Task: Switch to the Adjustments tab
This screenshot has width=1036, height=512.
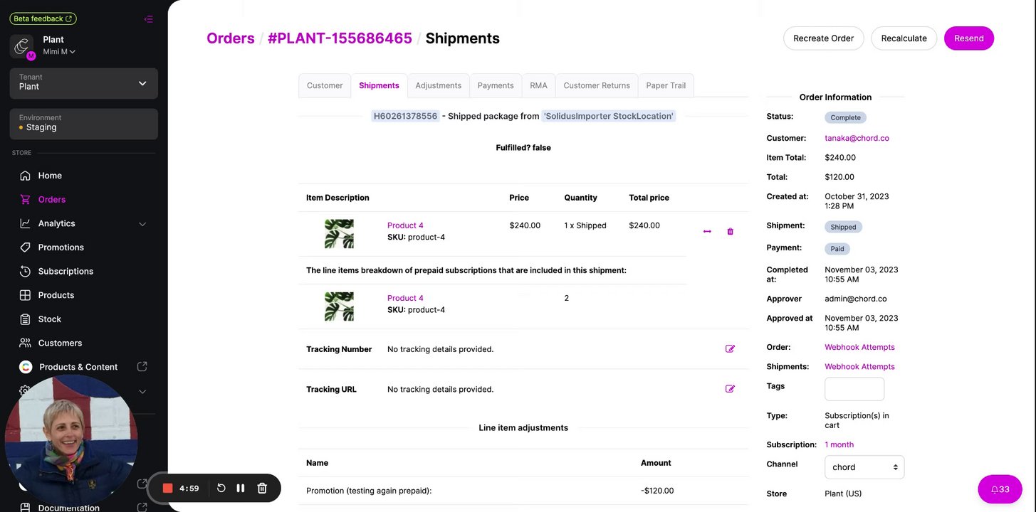Action: coord(438,85)
